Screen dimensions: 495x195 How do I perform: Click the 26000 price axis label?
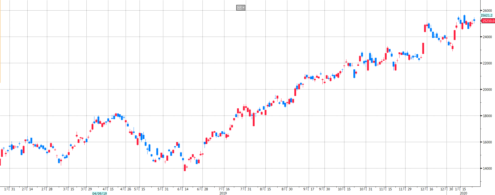pos(487,11)
